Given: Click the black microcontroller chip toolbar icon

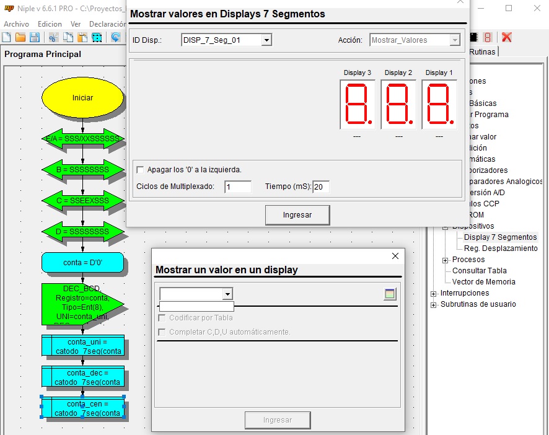Looking at the screenshot, I should (x=474, y=37).
